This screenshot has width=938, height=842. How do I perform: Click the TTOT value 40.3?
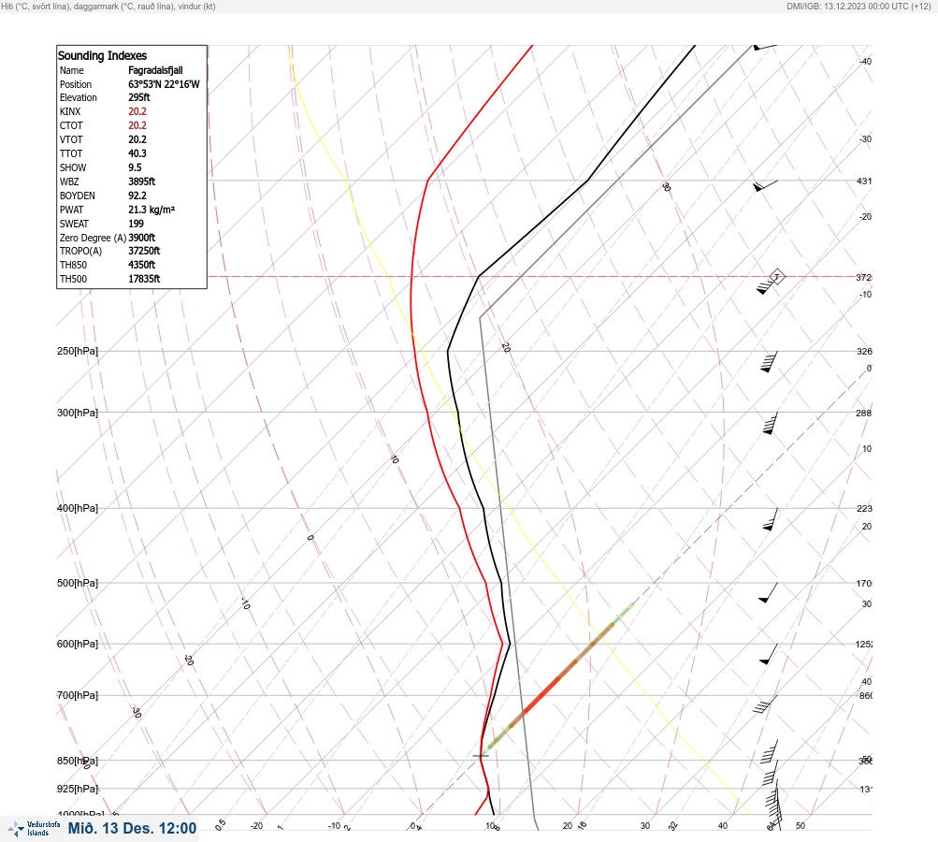pos(137,153)
